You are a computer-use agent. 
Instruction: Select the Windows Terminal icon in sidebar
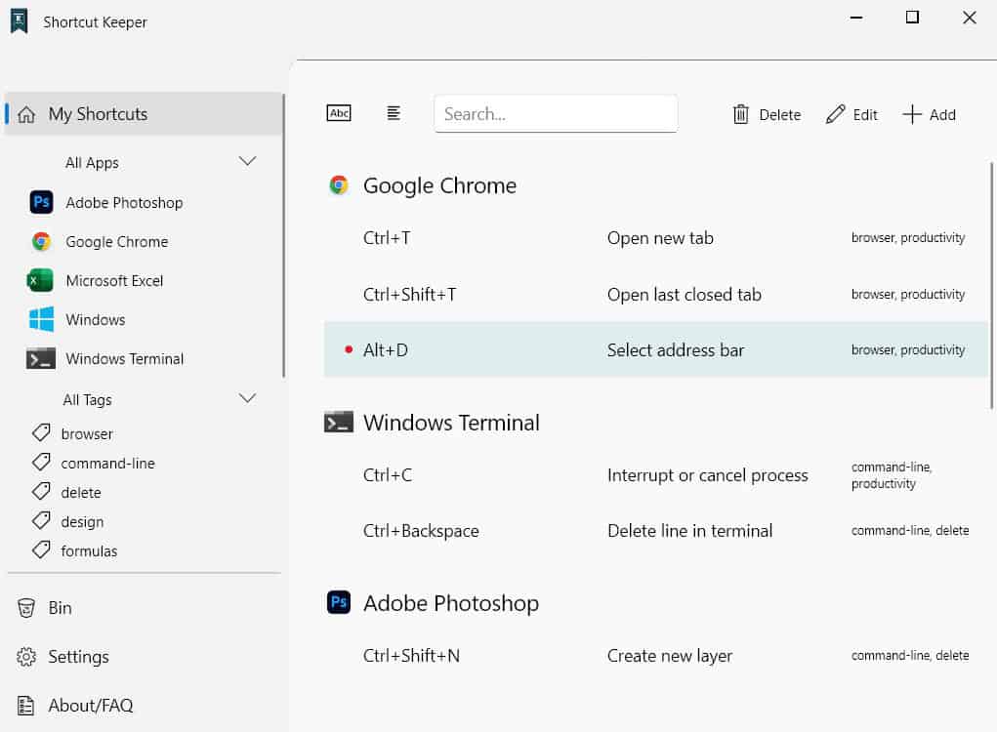coord(41,359)
